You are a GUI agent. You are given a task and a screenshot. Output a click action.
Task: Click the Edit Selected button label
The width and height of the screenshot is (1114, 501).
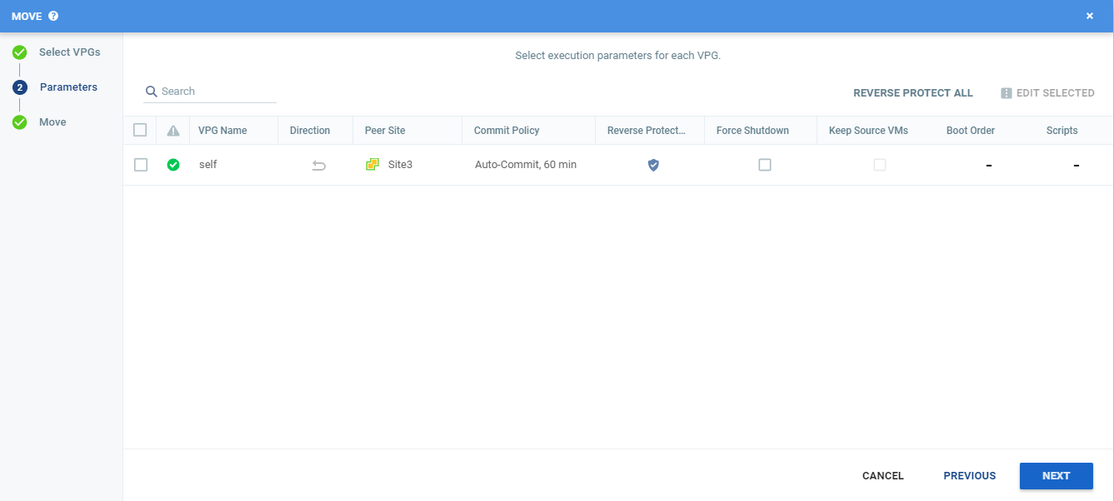(x=1056, y=93)
